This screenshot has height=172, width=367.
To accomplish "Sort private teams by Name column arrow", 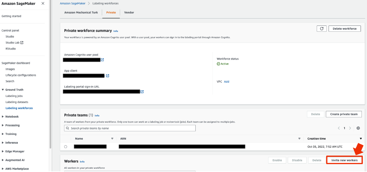I will (x=112, y=139).
